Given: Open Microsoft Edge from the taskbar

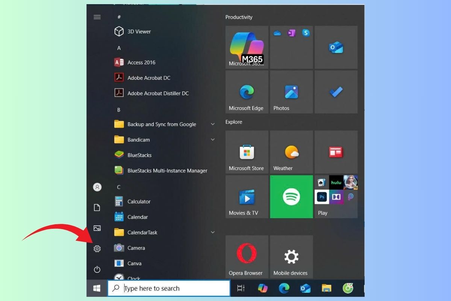Looking at the screenshot, I should (x=284, y=288).
